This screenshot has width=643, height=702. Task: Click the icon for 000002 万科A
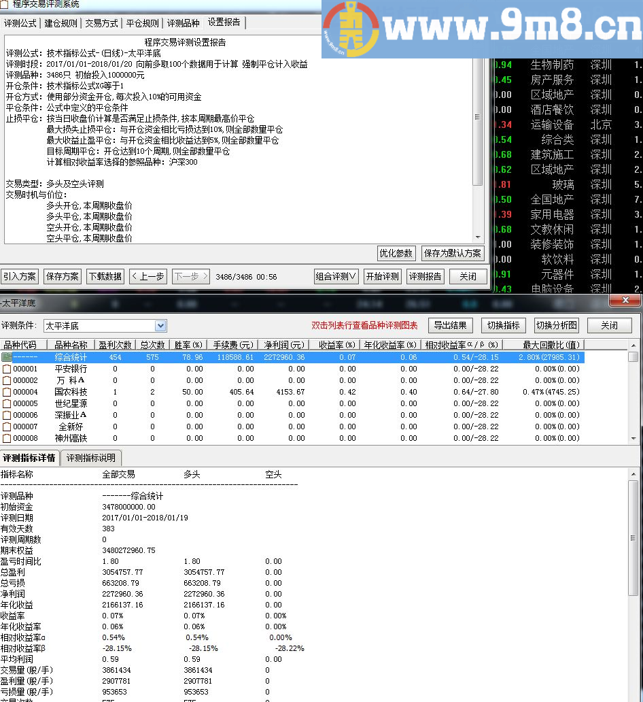point(6,380)
